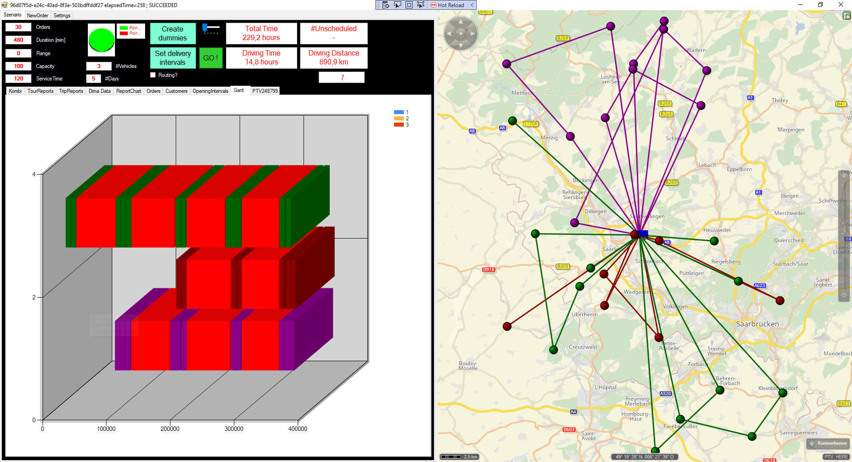Click the Select Element toolbar icon

click(x=398, y=5)
